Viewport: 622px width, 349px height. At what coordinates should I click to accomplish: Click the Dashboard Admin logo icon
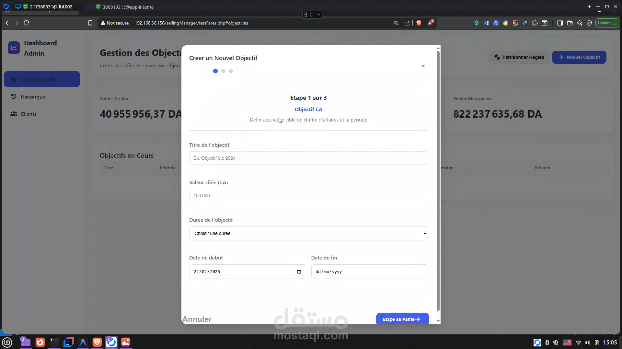[x=14, y=48]
